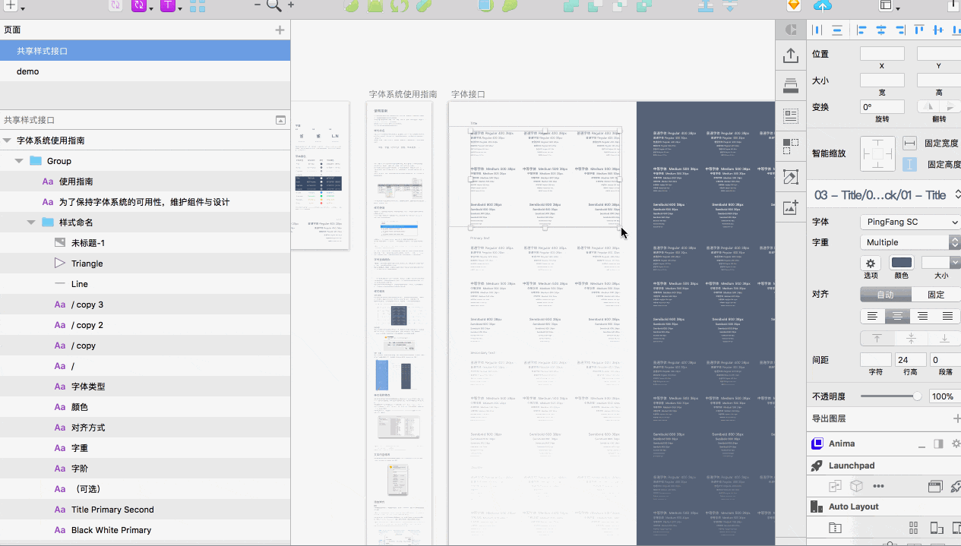Flip horizontally with 翻转 left button

pyautogui.click(x=928, y=107)
